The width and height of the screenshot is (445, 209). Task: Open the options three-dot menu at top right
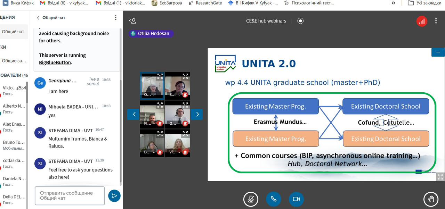436,21
